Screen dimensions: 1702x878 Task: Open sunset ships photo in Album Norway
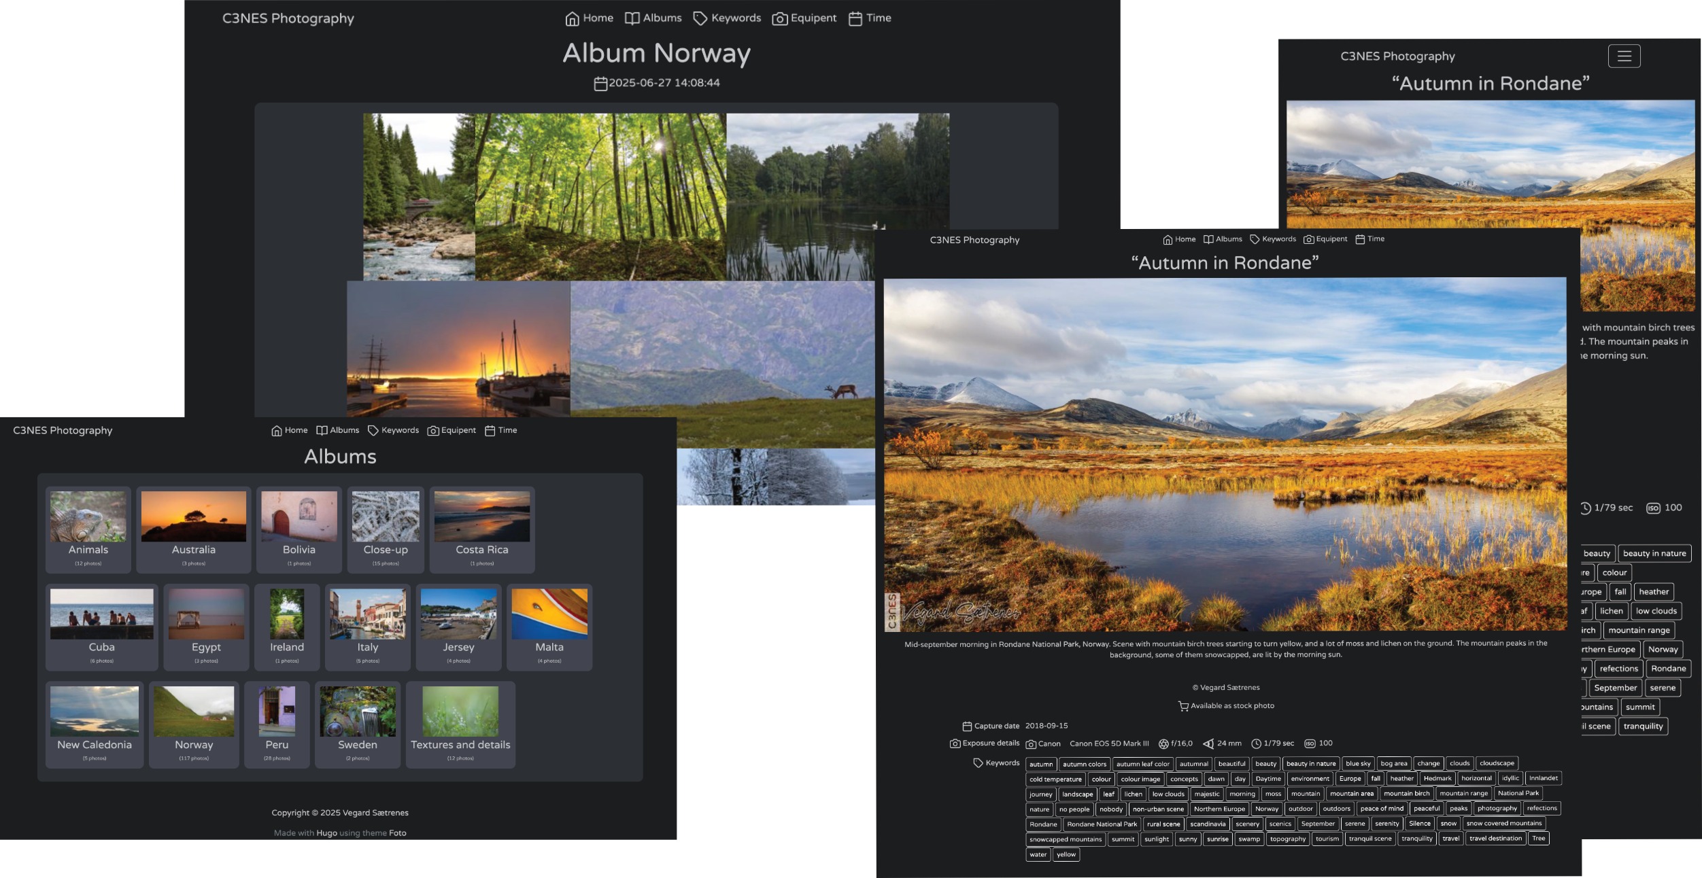click(x=458, y=349)
